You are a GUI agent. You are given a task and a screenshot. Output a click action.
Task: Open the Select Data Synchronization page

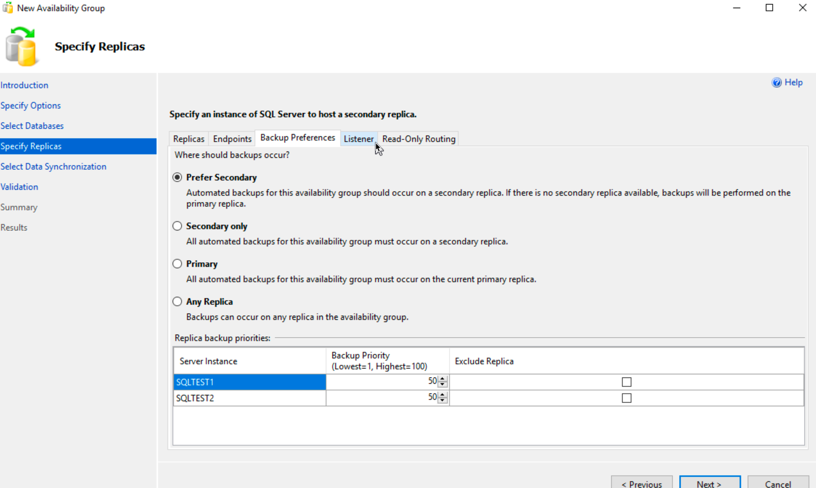click(53, 167)
